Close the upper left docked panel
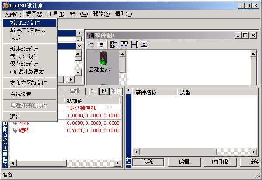The image size is (262, 180). pyautogui.click(x=79, y=33)
